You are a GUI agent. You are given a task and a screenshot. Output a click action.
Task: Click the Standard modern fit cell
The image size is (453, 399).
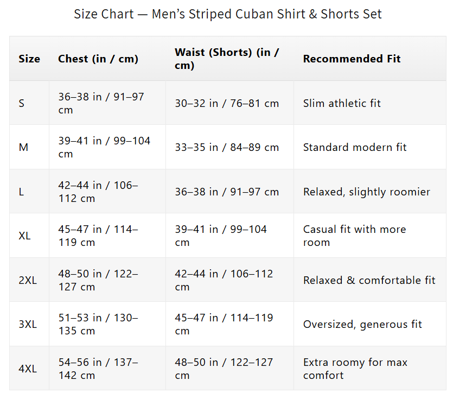click(x=355, y=147)
